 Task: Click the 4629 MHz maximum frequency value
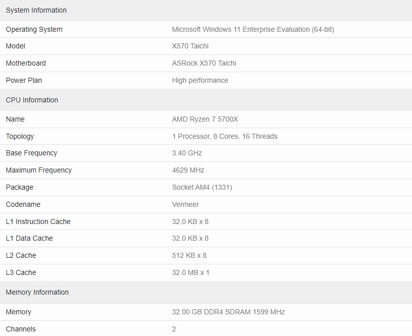(x=188, y=170)
